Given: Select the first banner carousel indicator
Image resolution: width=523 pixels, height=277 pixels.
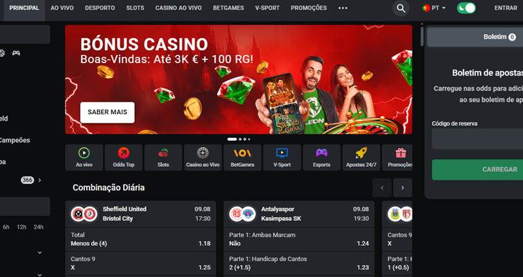Looking at the screenshot, I should coord(232,139).
